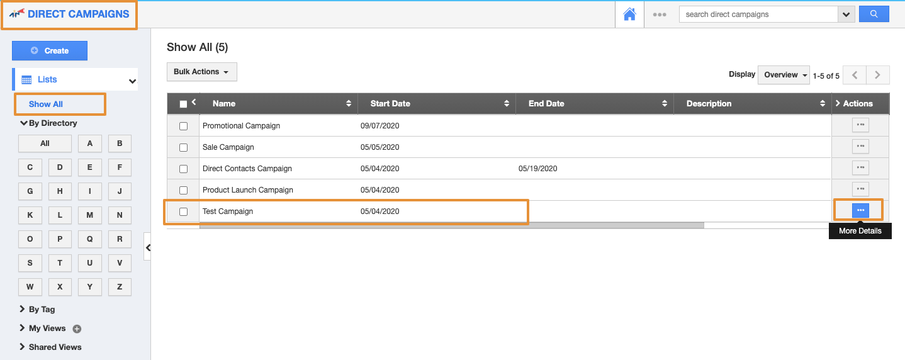Focus the search direct campaigns field
This screenshot has width=905, height=360.
pos(758,14)
